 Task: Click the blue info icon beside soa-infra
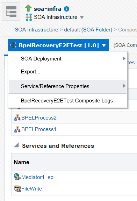click(x=66, y=9)
